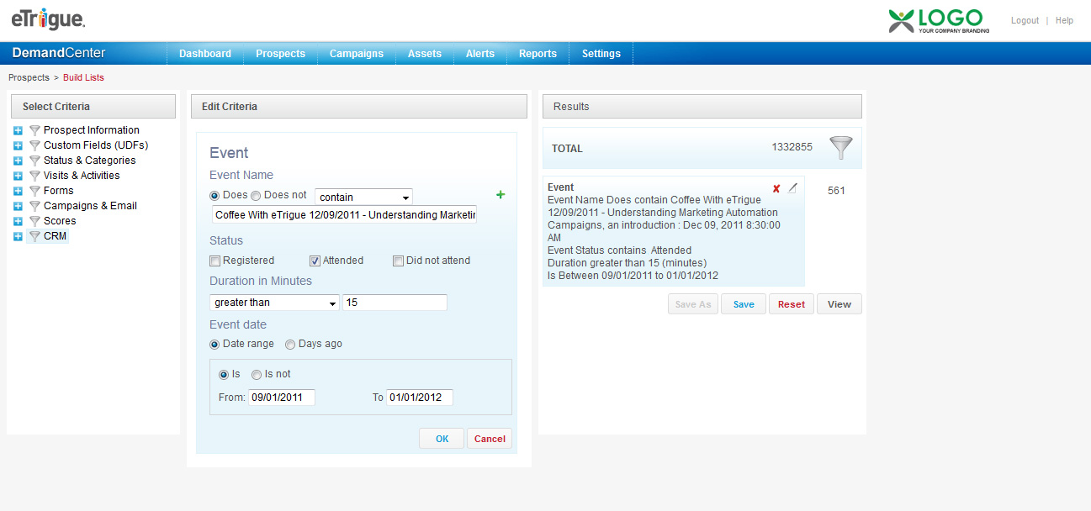Click the Edit Criteria panel header

pyautogui.click(x=359, y=107)
